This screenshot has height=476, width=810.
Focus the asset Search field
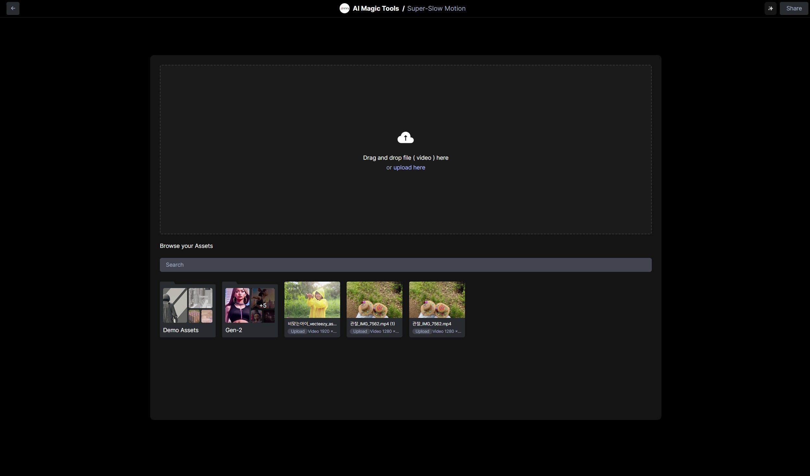coord(405,265)
